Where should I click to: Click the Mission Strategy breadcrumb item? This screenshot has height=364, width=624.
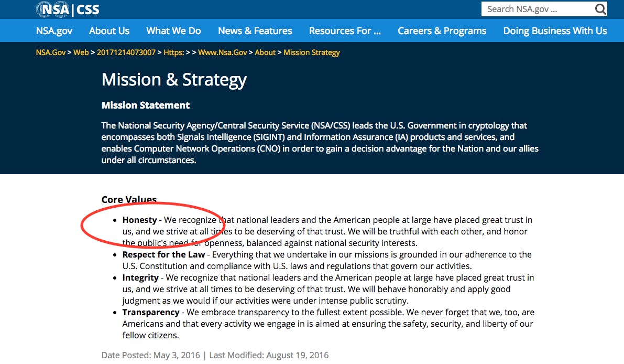pyautogui.click(x=312, y=52)
